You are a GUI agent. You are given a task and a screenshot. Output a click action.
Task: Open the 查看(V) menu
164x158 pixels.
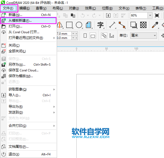[x=41, y=8]
